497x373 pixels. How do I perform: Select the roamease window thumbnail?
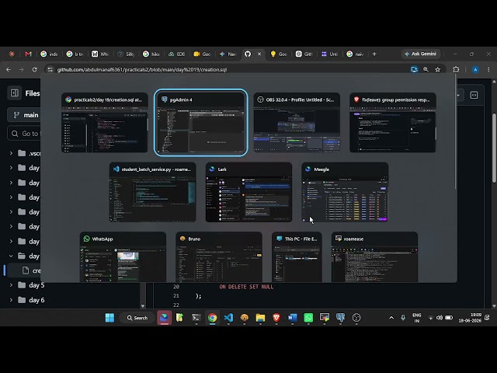(x=374, y=257)
